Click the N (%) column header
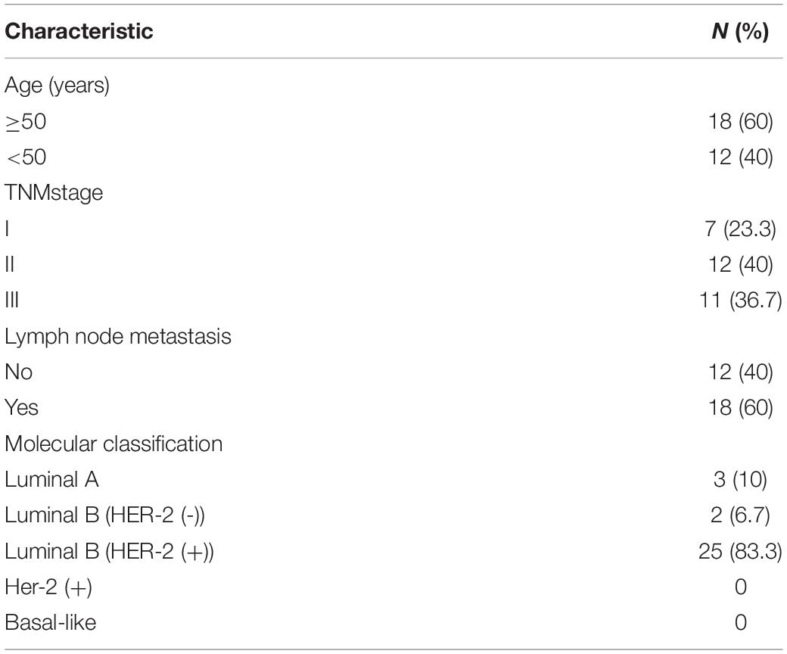 tap(740, 31)
